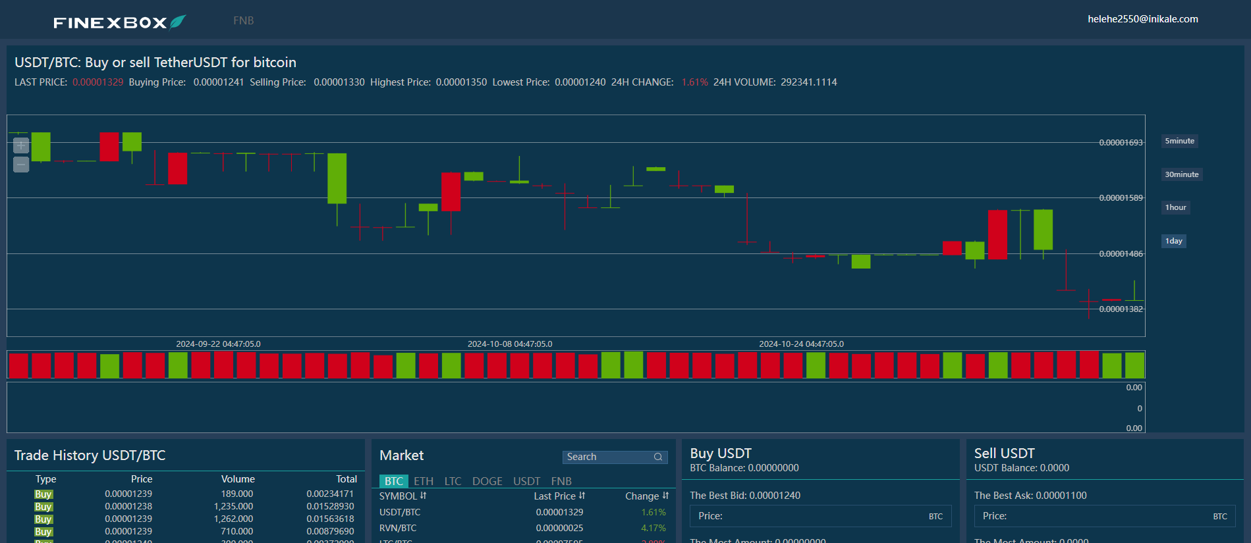Image resolution: width=1251 pixels, height=543 pixels.
Task: Click trade price 0.00001238
Action: (128, 506)
